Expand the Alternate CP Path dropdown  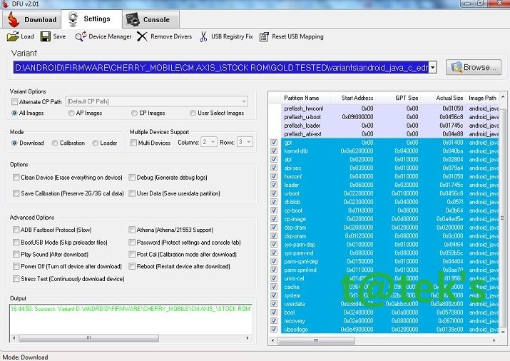[x=243, y=102]
